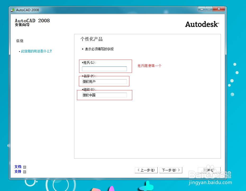Click the AutoCAD installer icon in title bar
This screenshot has height=191, width=246.
pyautogui.click(x=12, y=10)
